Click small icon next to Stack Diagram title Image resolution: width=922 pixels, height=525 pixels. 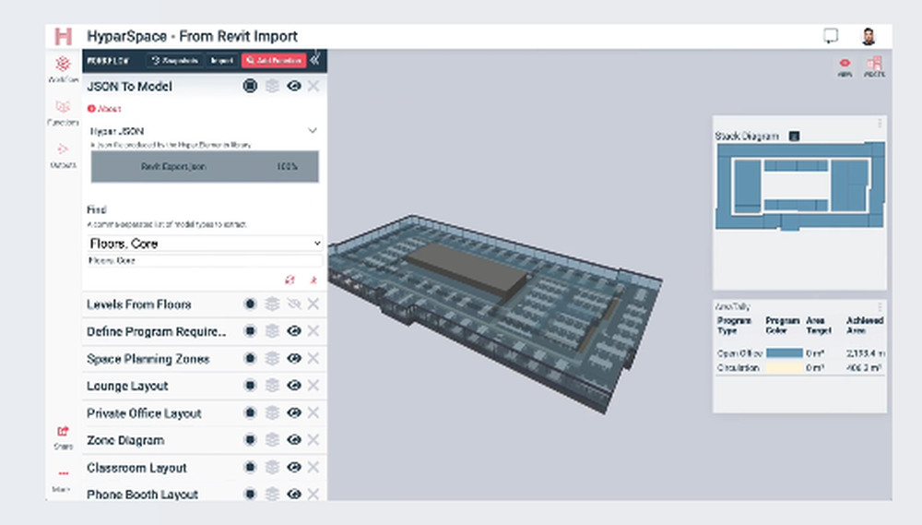click(794, 136)
